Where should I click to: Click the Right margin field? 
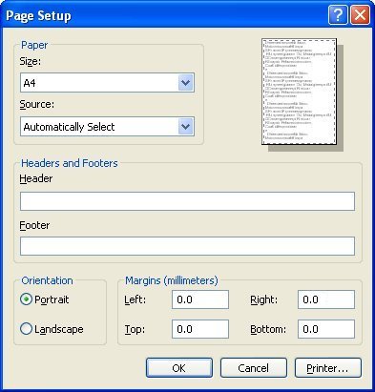click(326, 299)
